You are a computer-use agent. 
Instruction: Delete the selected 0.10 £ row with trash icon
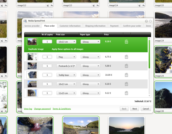126,42
